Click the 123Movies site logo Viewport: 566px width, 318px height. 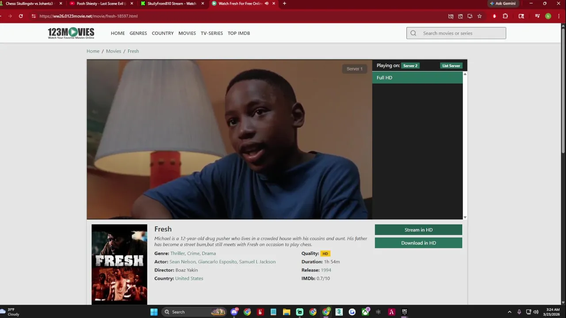[x=71, y=33]
